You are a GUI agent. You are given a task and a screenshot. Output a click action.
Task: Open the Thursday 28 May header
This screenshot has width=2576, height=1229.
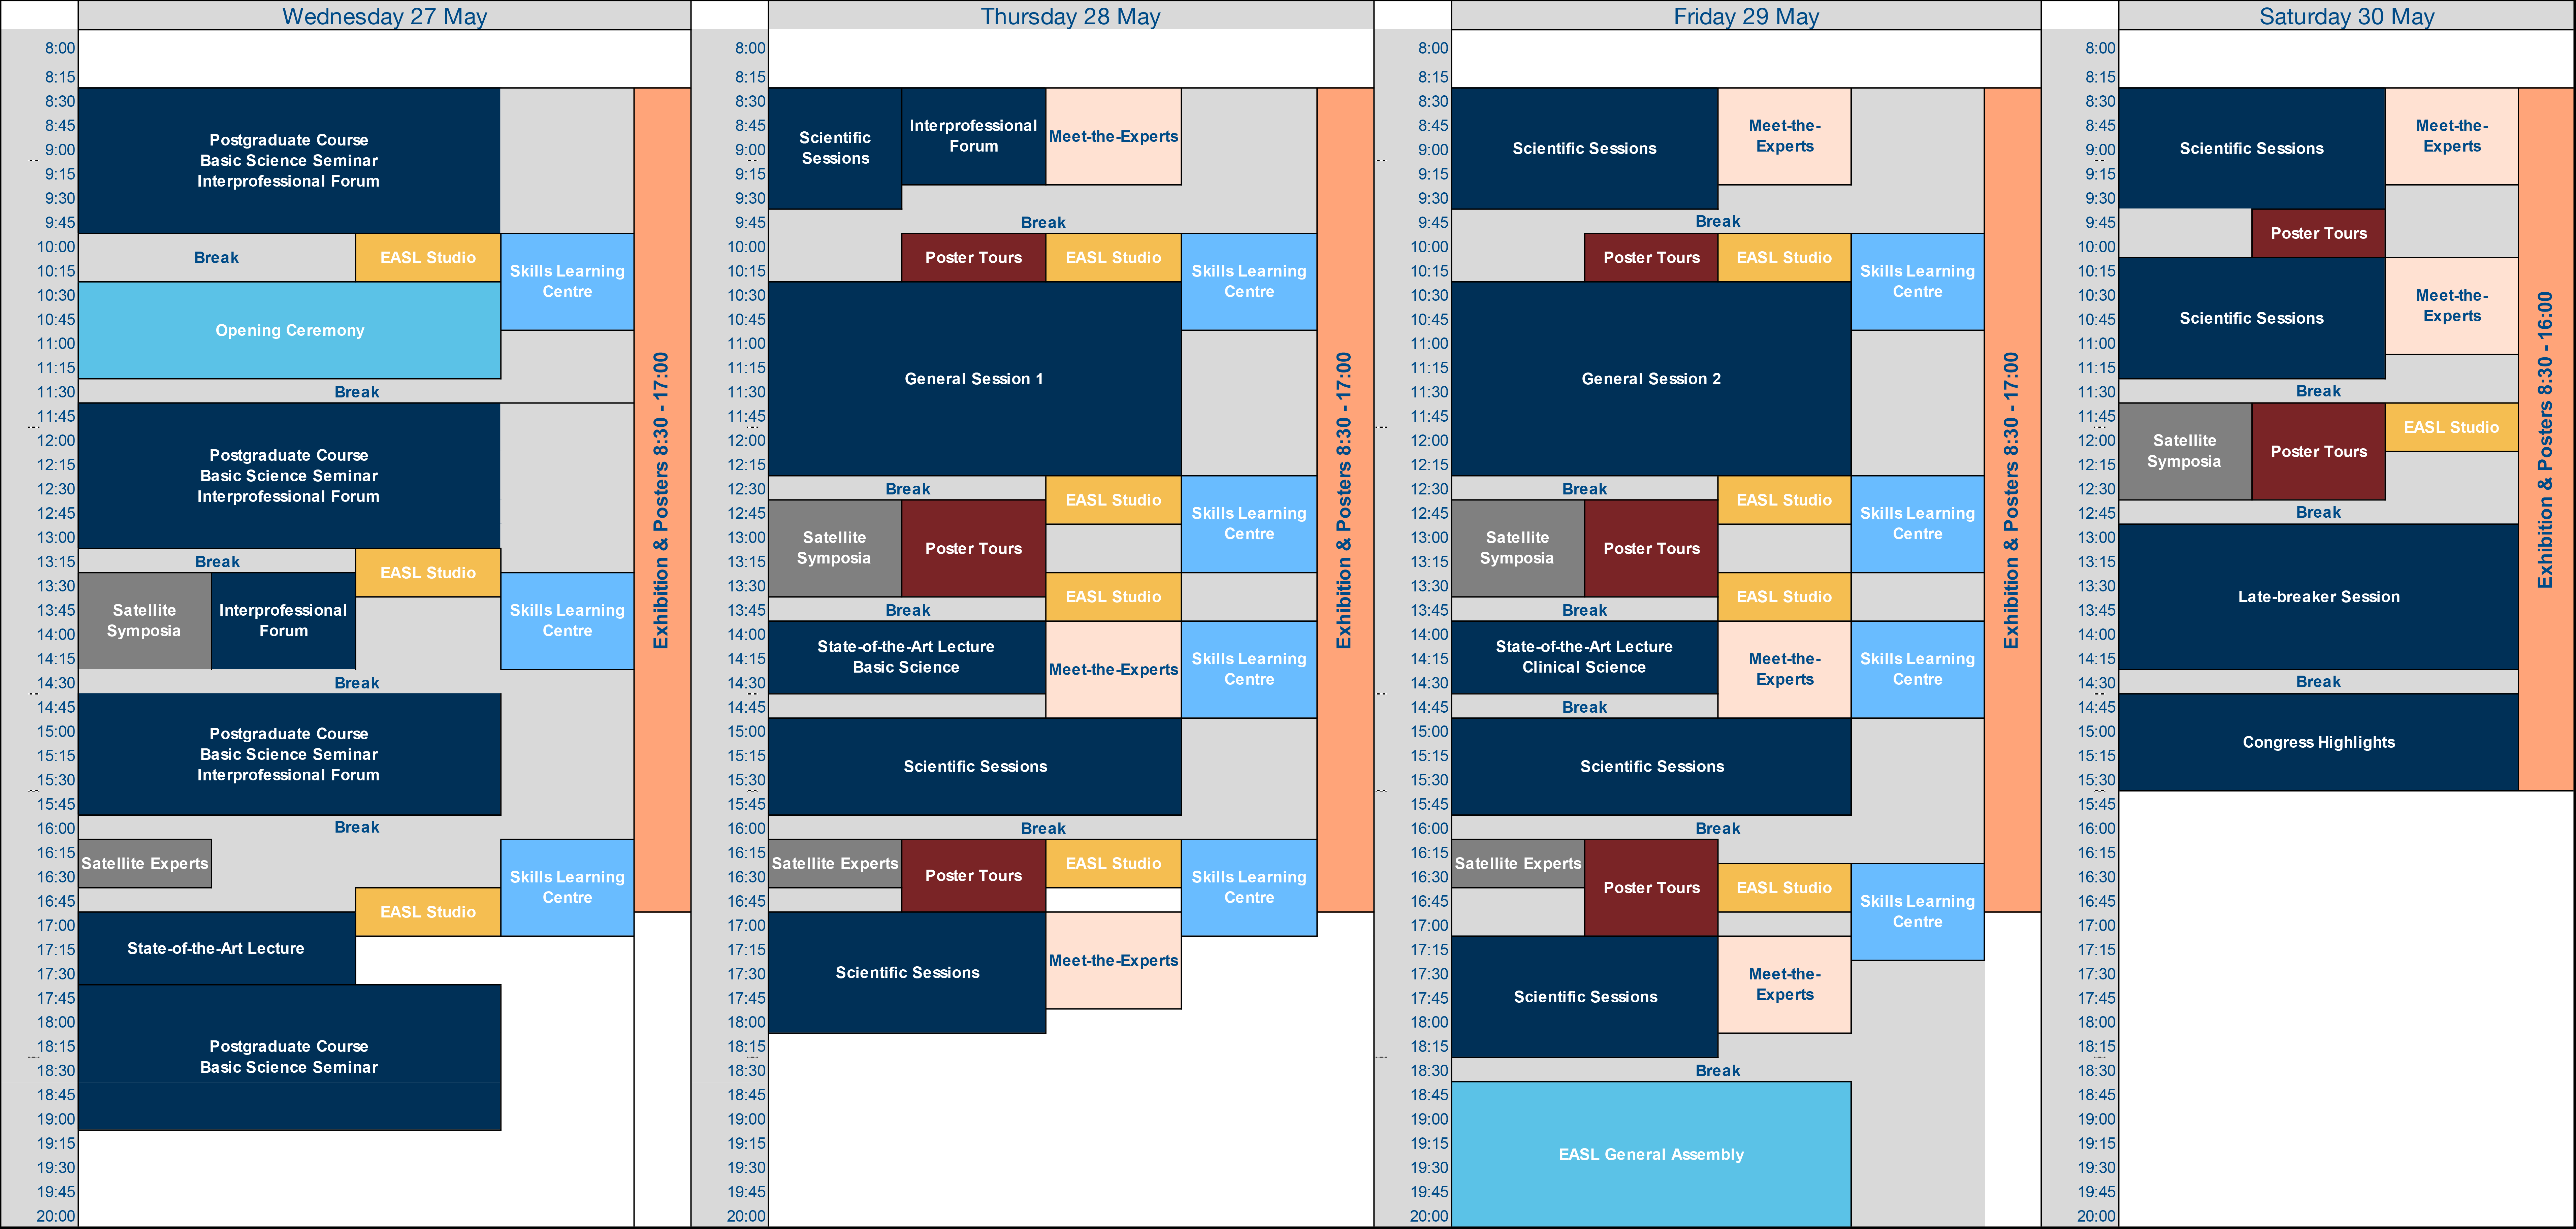pyautogui.click(x=1070, y=16)
